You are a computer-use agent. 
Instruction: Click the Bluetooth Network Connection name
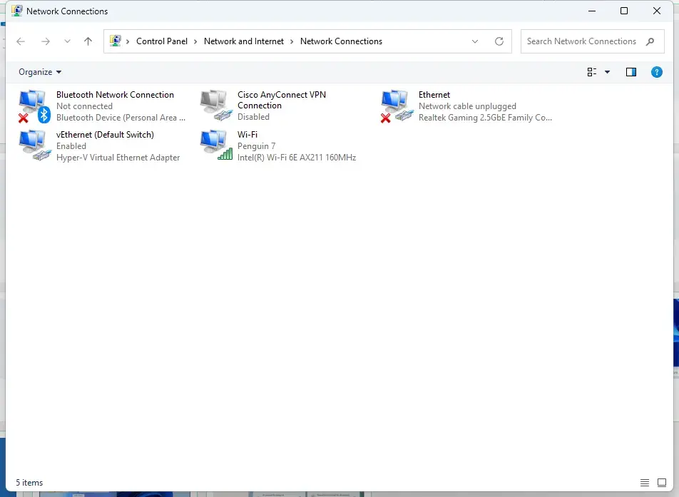point(115,95)
